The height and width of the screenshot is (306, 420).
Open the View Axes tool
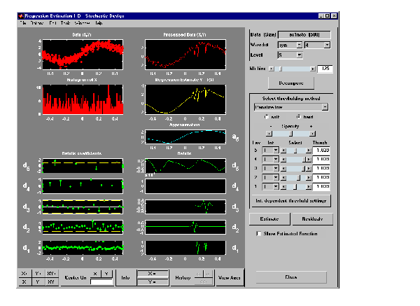click(x=228, y=277)
